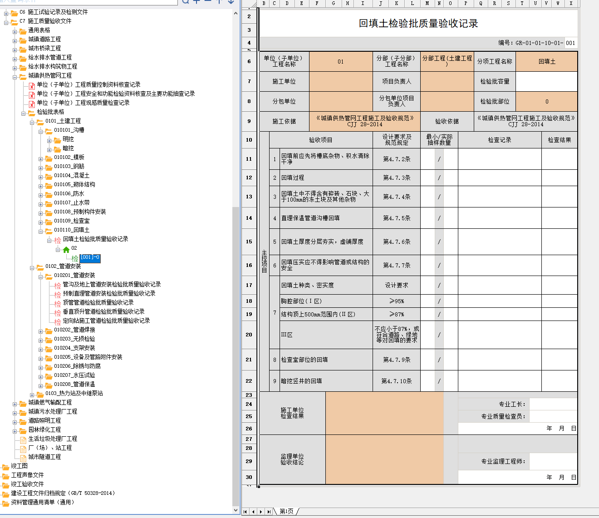Click the 施工单位 value cell
Image resolution: width=599 pixels, height=518 pixels.
[341, 82]
